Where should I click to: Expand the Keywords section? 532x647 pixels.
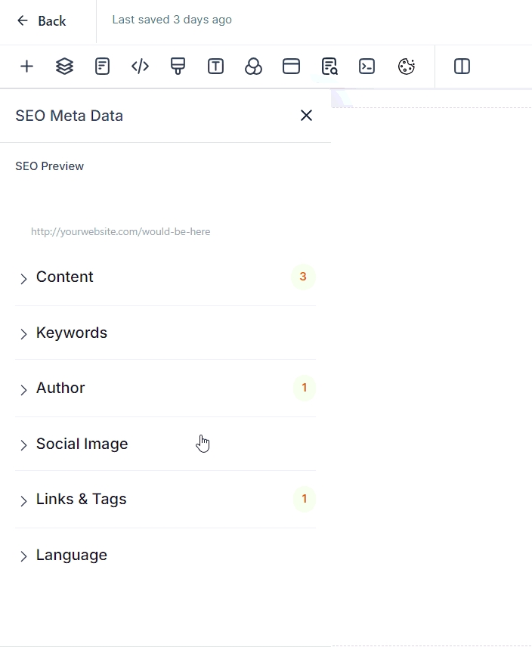point(72,333)
